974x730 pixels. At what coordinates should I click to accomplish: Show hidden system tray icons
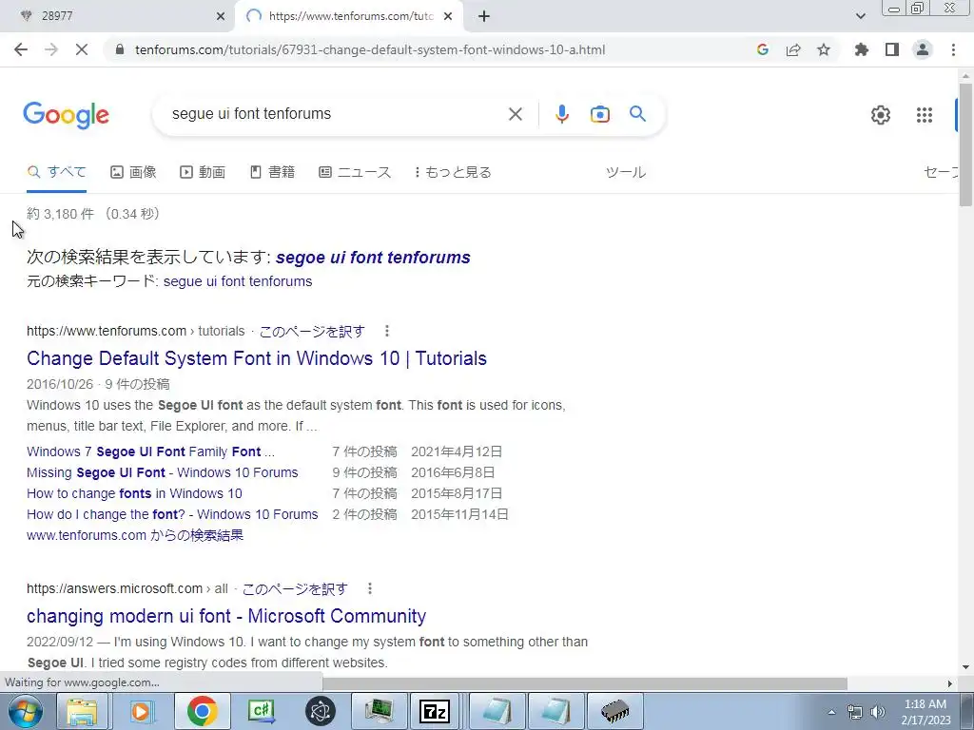(831, 712)
